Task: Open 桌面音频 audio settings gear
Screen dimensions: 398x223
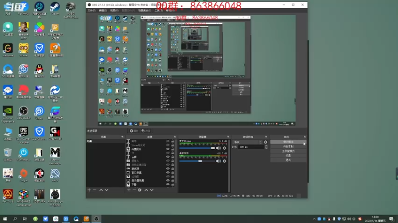Action: [x=224, y=161]
